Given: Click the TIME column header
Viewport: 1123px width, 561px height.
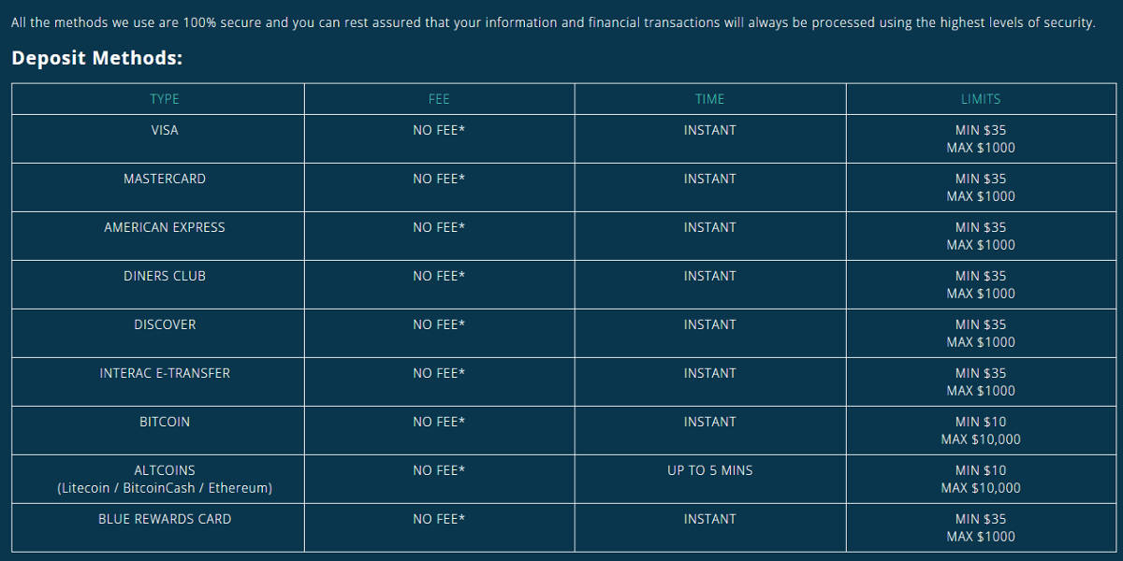Looking at the screenshot, I should pyautogui.click(x=709, y=99).
